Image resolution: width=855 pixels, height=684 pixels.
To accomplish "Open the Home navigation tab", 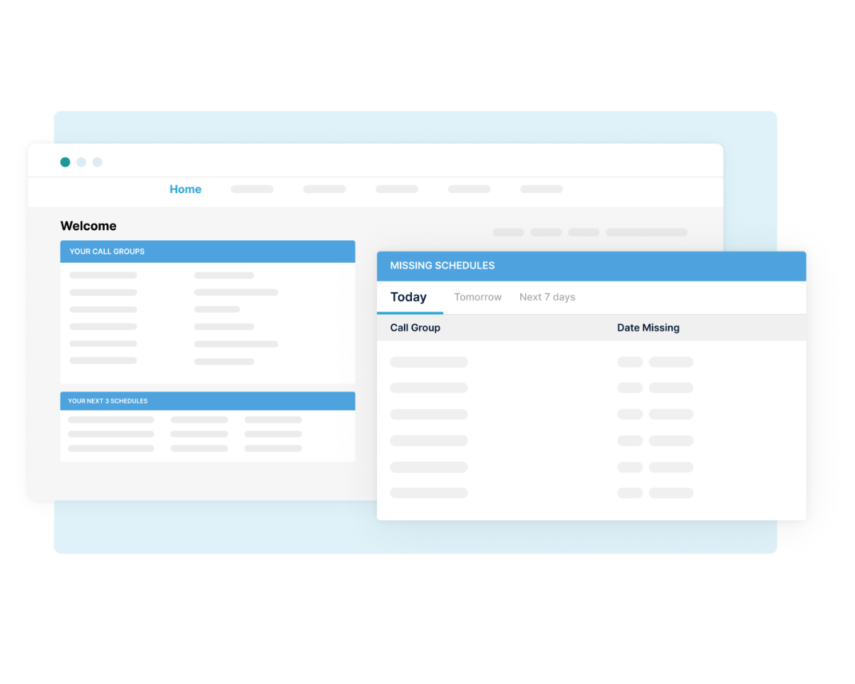I will (x=185, y=190).
